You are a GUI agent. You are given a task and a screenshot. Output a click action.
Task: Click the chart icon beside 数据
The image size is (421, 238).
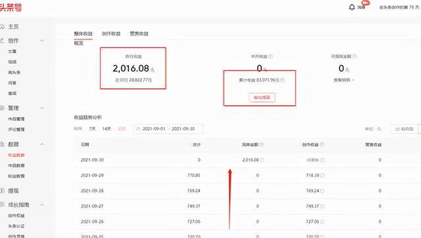pos(2,144)
